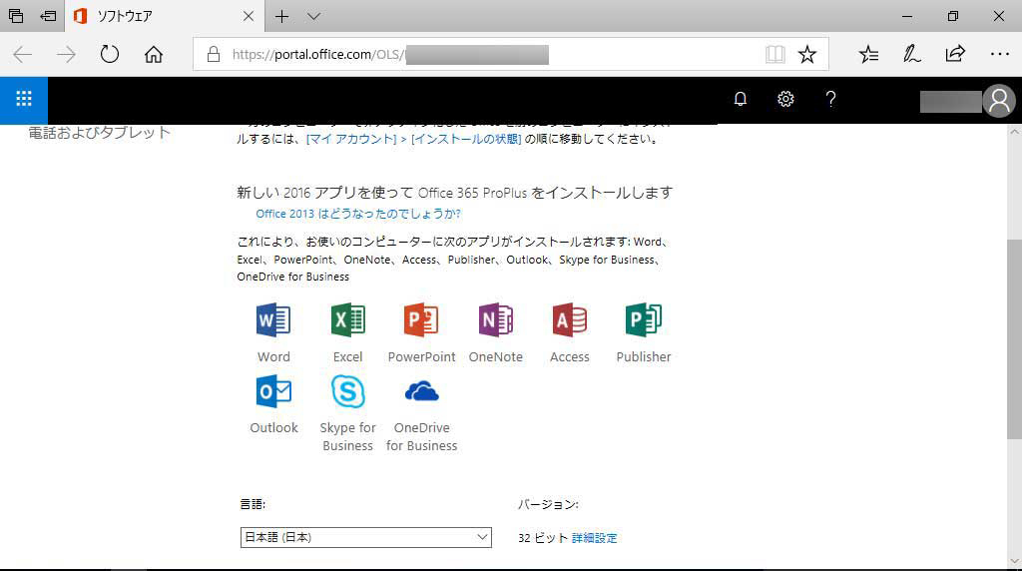The image size is (1022, 571).
Task: Select the ソフトウェア browser tab
Action: [x=150, y=17]
